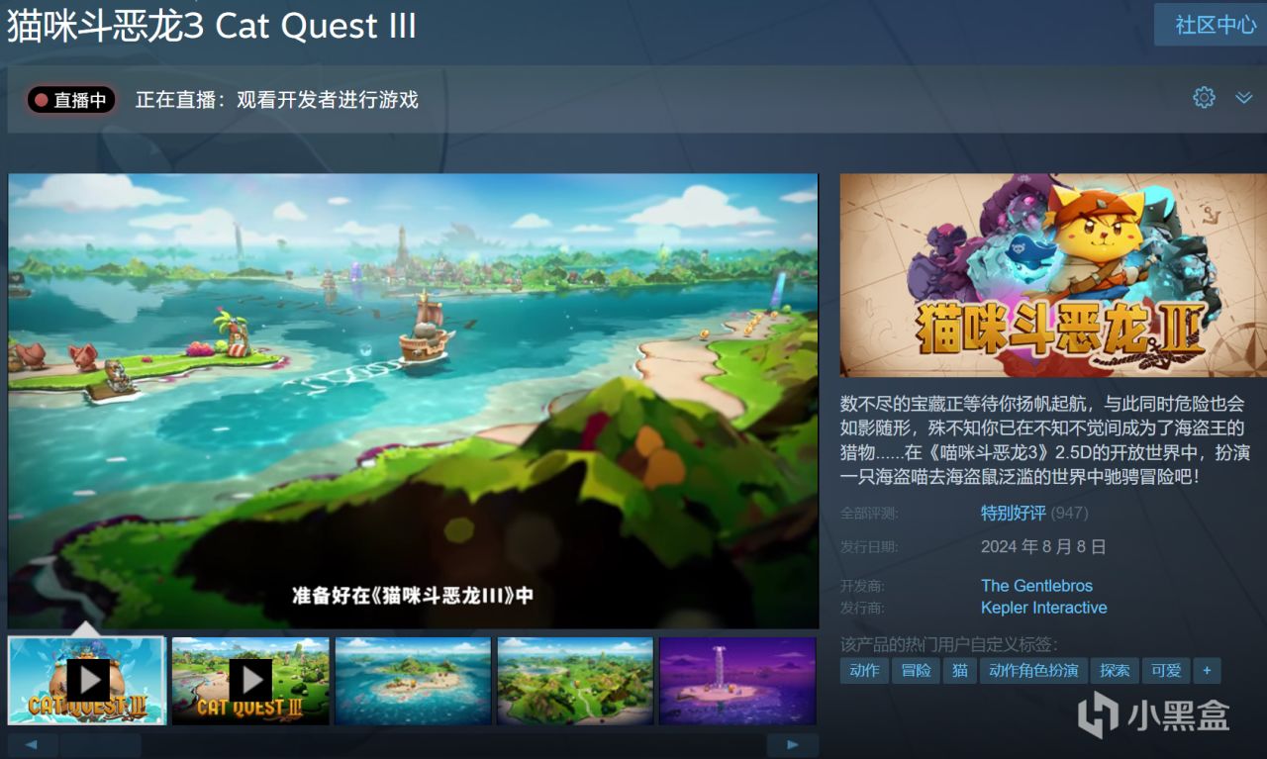Select the island ocean screenshot thumbnail
The image size is (1267, 759).
pyautogui.click(x=413, y=681)
